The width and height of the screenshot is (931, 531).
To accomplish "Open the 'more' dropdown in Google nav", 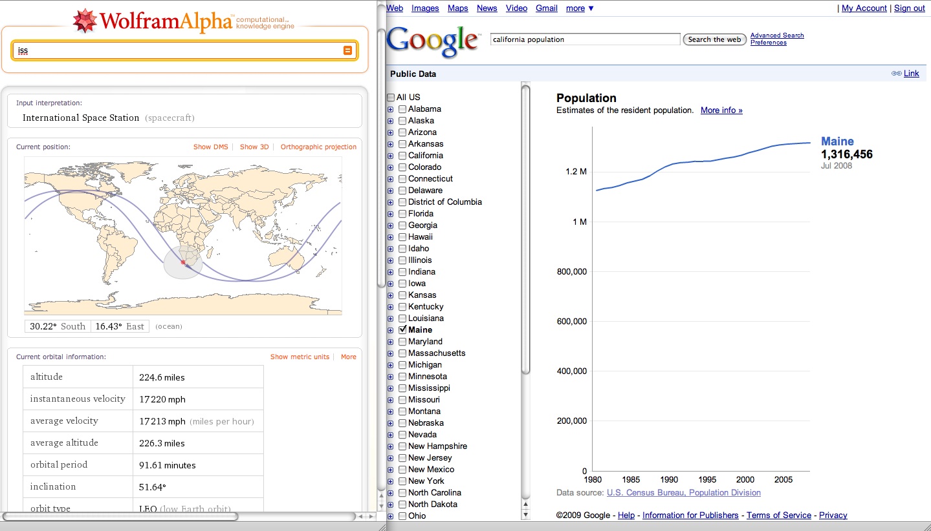I will [580, 8].
